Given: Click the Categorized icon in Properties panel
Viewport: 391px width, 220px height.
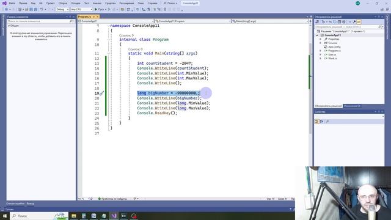Looking at the screenshot, I should click(x=316, y=122).
